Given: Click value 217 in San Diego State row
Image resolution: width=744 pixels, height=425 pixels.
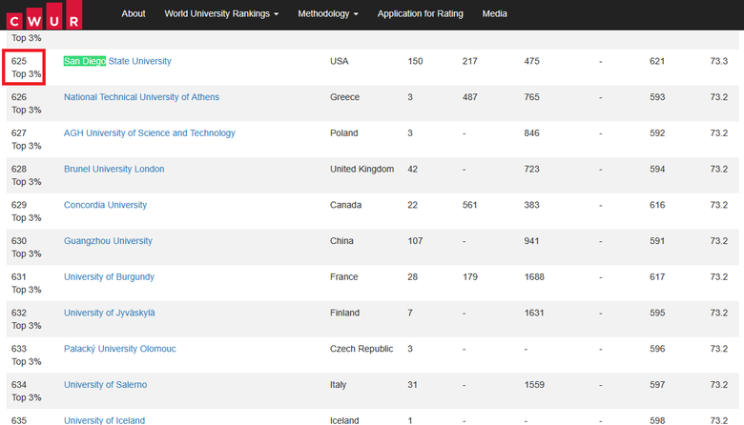Looking at the screenshot, I should coord(469,61).
